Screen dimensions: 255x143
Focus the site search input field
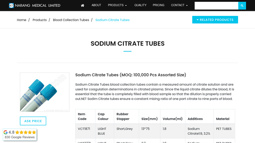pyautogui.click(x=216, y=6)
